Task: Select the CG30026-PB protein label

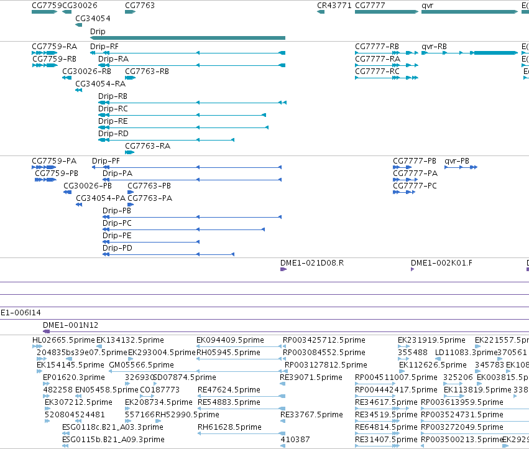Action: tap(88, 186)
